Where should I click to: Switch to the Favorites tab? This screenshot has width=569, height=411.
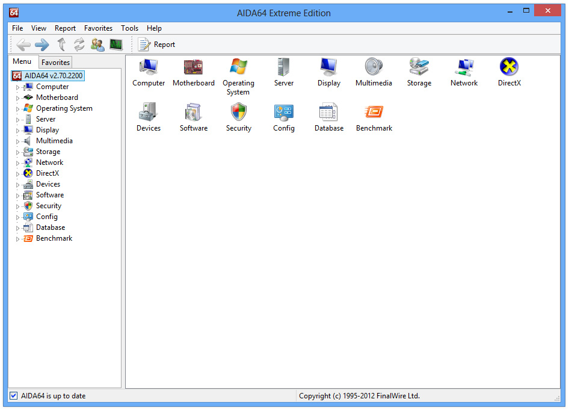[55, 62]
